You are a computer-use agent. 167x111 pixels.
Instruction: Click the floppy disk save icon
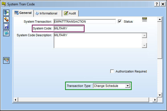coord(6,26)
